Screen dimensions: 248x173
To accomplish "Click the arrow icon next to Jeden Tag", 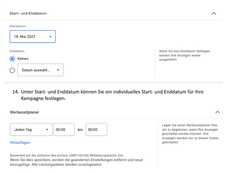I will pyautogui.click(x=47, y=130).
